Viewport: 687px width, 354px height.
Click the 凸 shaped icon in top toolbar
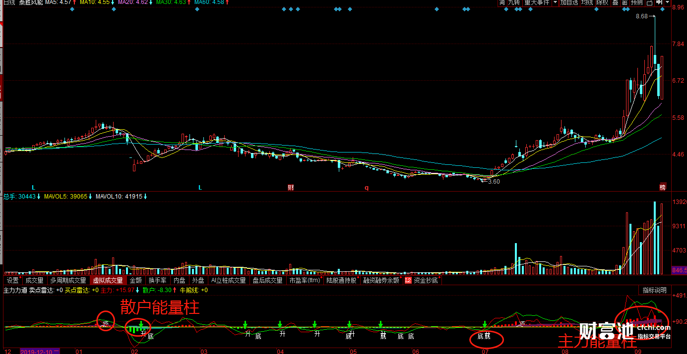tap(649, 2)
